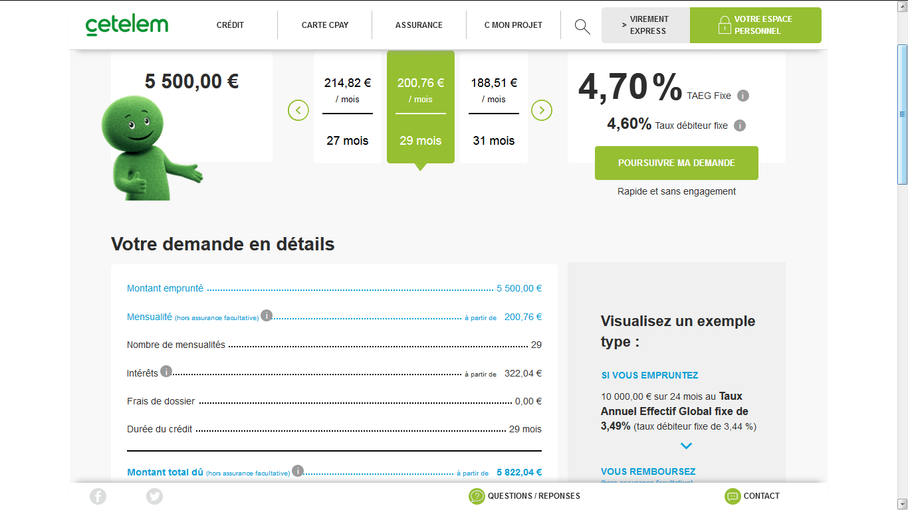The width and height of the screenshot is (908, 510).
Task: Click the 4,70 % TAEG value
Action: [x=630, y=86]
